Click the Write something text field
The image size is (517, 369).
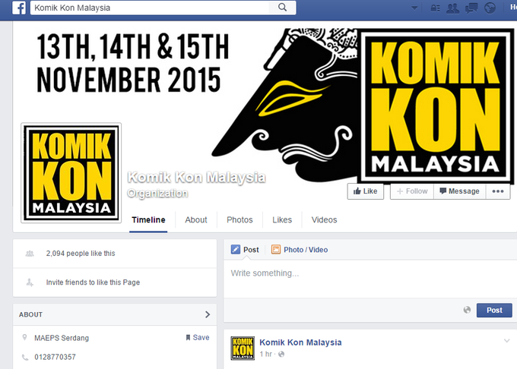click(370, 279)
